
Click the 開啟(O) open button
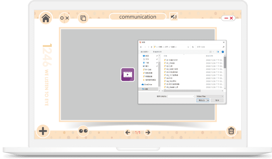point(201,100)
